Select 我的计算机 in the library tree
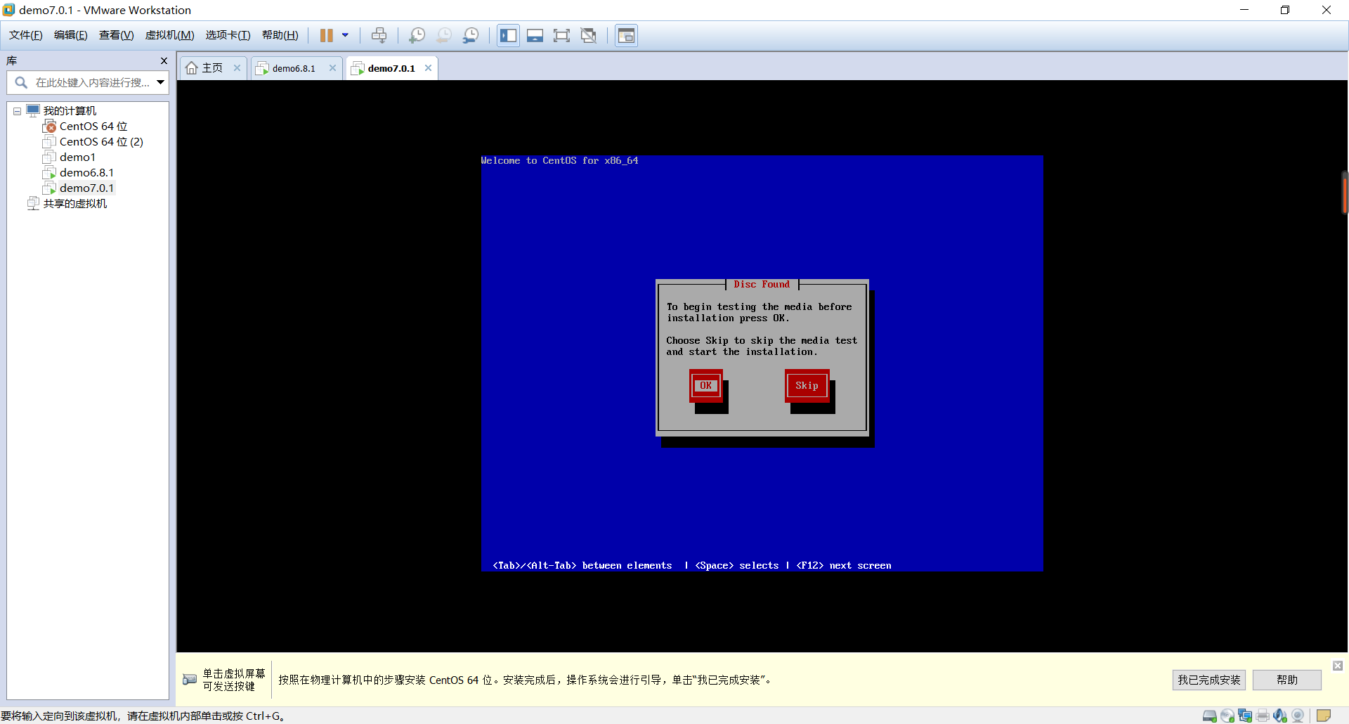 (x=70, y=111)
